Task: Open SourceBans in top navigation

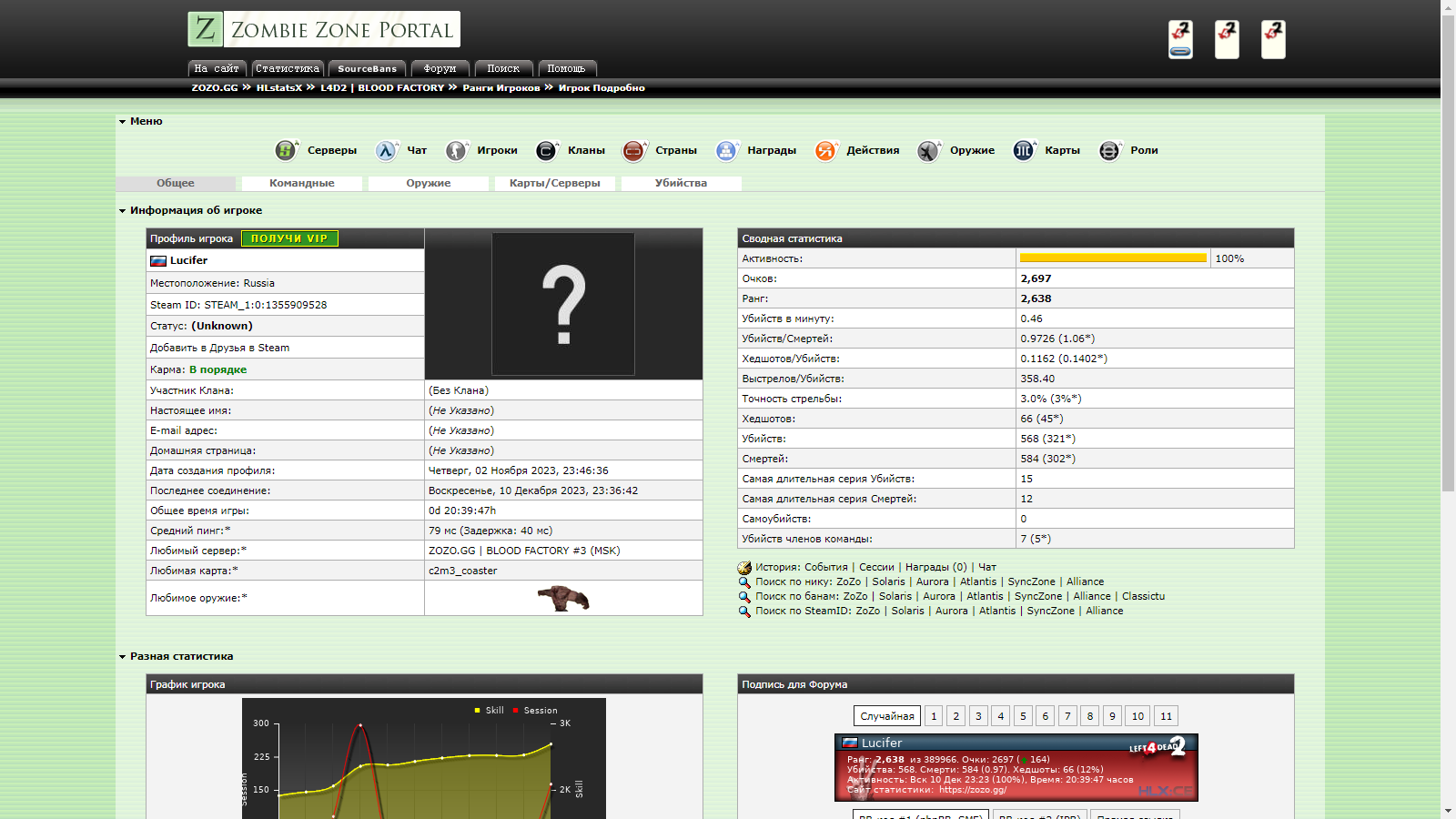Action: point(368,68)
